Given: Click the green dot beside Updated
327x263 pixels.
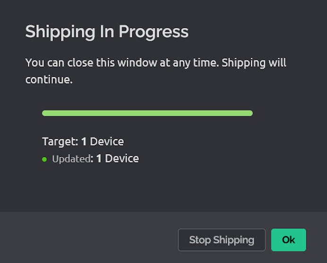Looking at the screenshot, I should [44, 159].
